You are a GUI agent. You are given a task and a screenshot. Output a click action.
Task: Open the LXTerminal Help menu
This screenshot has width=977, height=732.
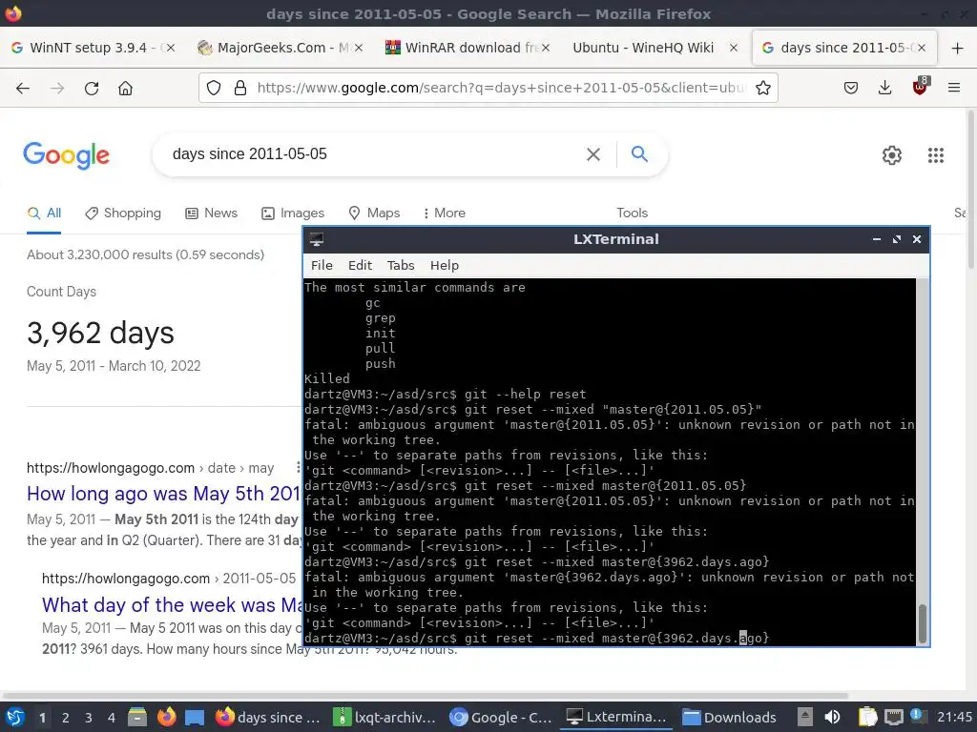445,265
